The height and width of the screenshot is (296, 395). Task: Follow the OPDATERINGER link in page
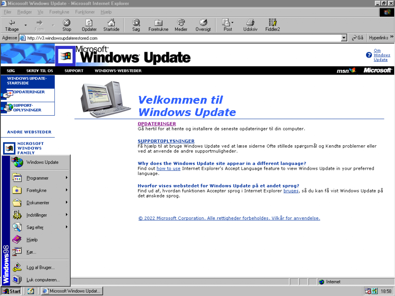(157, 124)
